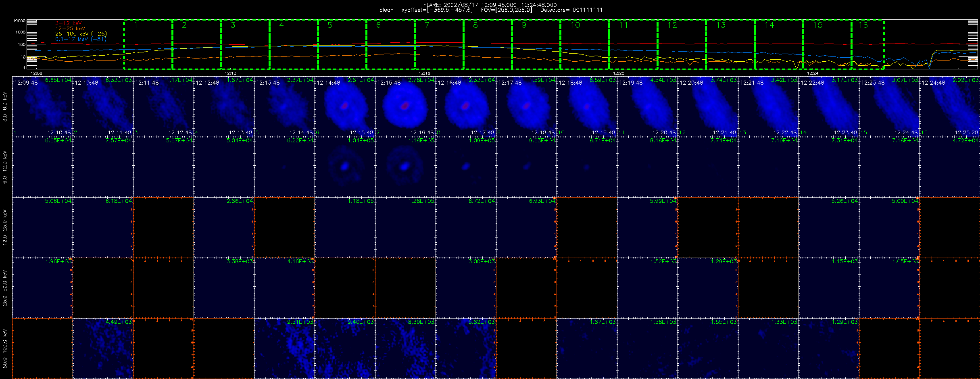Select interval 4 in the light curve plot
This screenshot has height=379, width=980.
click(294, 44)
